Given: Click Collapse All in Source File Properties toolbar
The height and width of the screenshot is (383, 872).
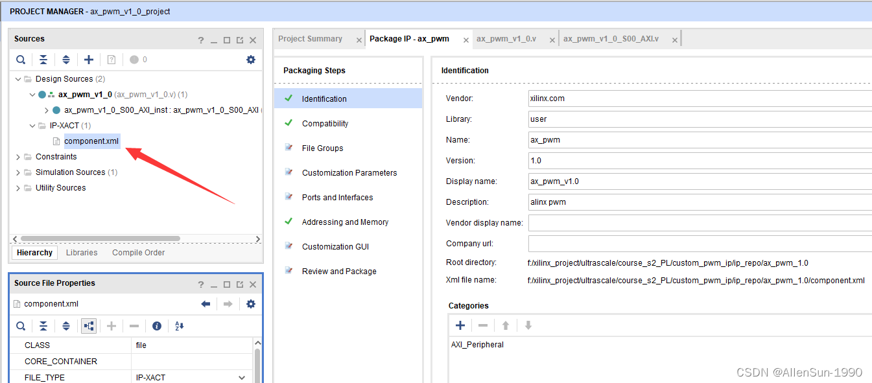Looking at the screenshot, I should tap(43, 326).
